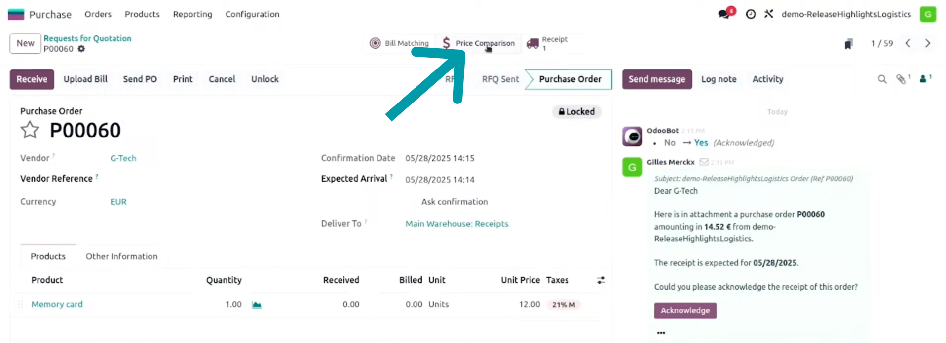Open Price Comparison smart button
Viewport: 946px width, 343px height.
pyautogui.click(x=478, y=43)
